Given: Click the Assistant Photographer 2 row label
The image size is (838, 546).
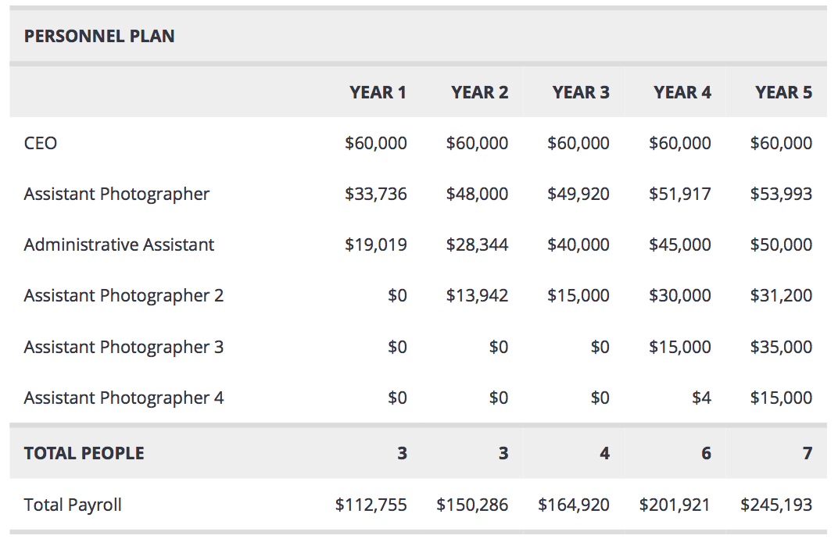Looking at the screenshot, I should (x=124, y=295).
